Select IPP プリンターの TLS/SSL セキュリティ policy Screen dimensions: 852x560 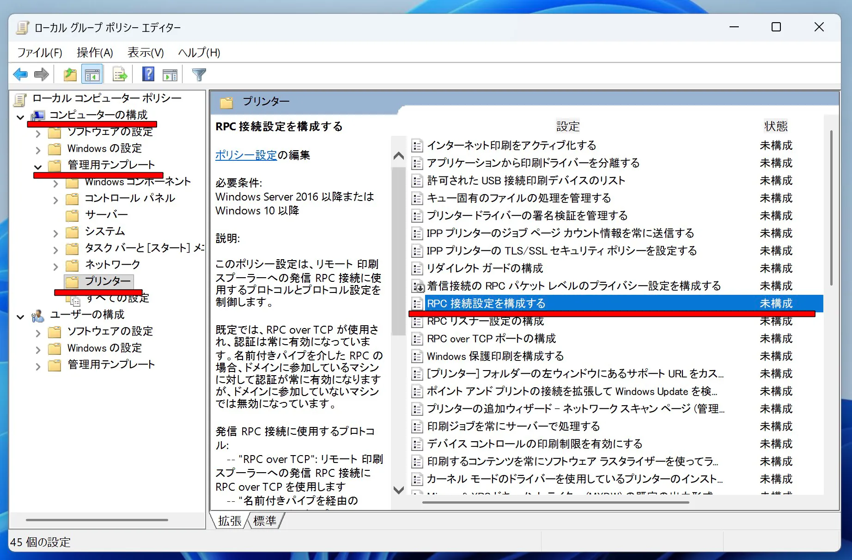point(562,251)
